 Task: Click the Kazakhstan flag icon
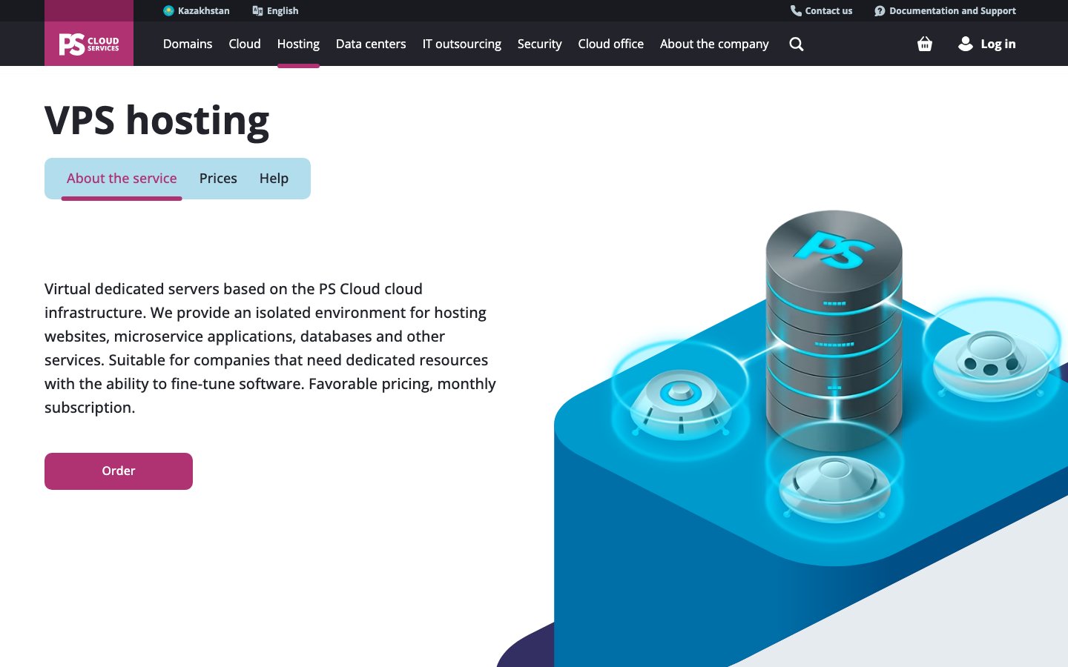point(168,10)
